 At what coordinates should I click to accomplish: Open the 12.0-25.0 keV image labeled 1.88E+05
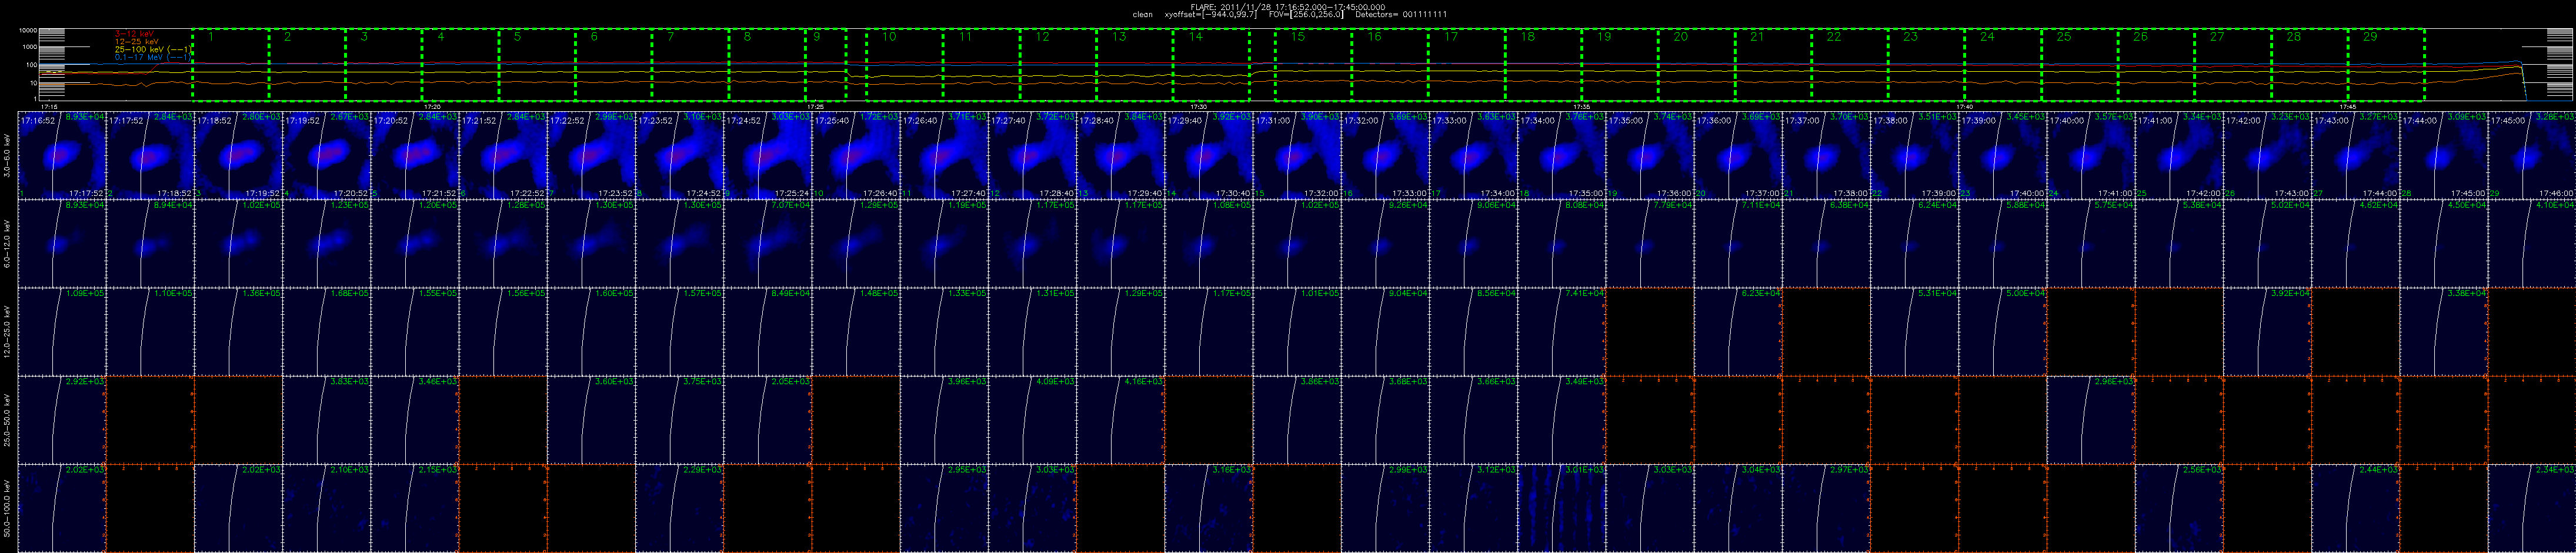click(327, 331)
